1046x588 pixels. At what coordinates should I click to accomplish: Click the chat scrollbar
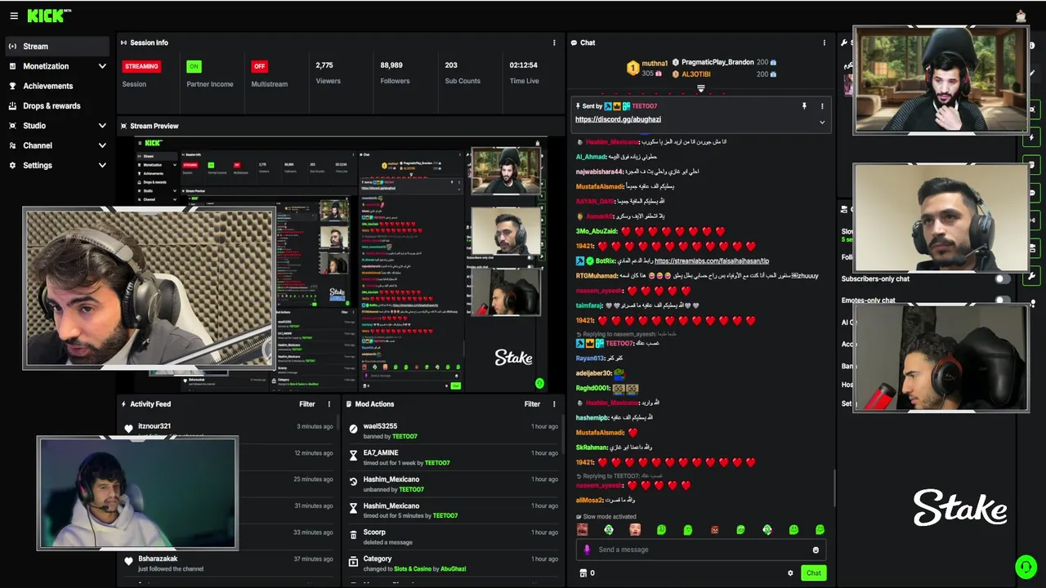click(834, 488)
